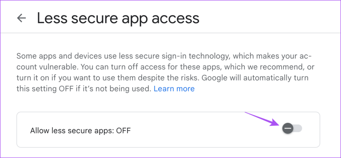Click the word "OFF" in the setting label
Viewport: 341px width, 158px height.
coord(123,131)
